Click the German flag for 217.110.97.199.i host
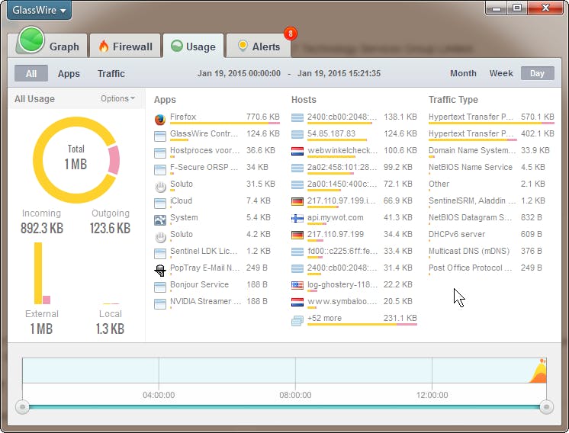The width and height of the screenshot is (569, 433). pos(297,201)
